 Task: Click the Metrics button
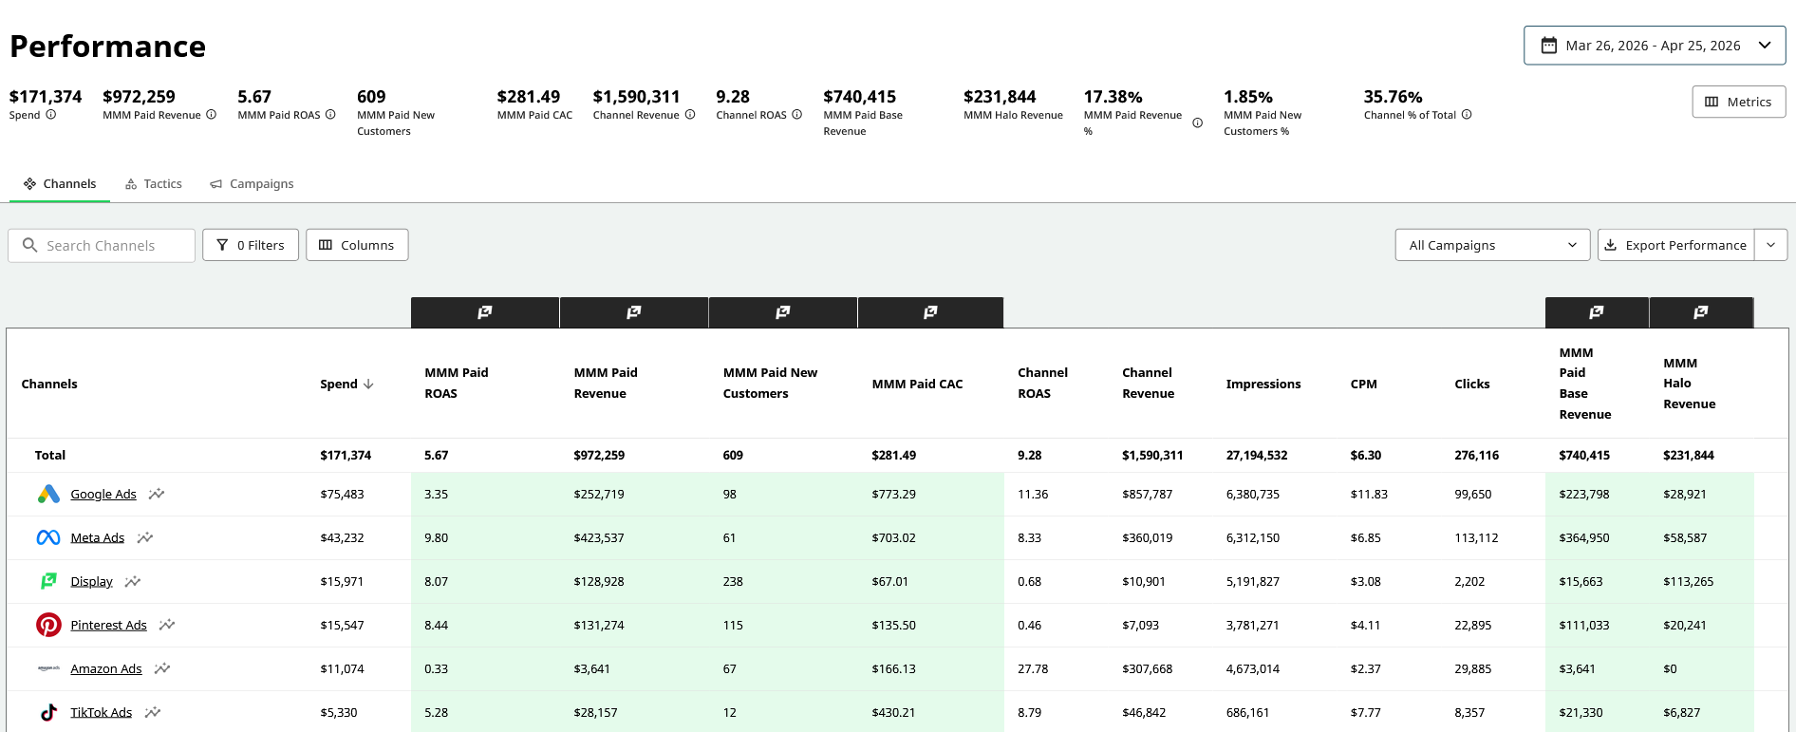coord(1738,102)
